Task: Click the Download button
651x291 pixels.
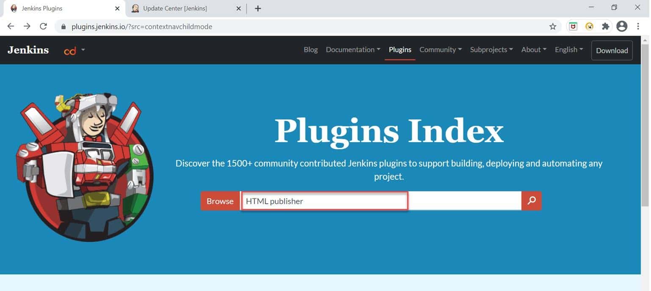Action: coord(612,50)
